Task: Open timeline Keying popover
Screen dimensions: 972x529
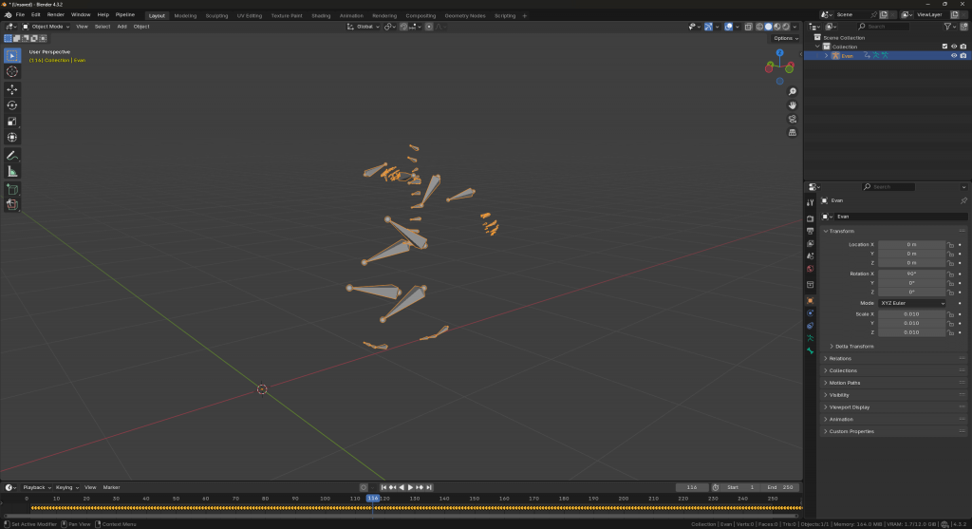Action: (67, 487)
